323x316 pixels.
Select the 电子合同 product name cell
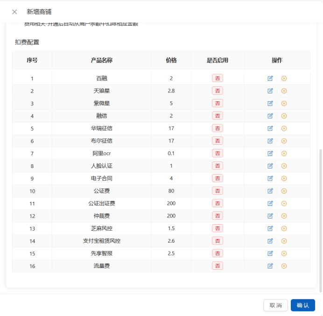click(x=102, y=178)
